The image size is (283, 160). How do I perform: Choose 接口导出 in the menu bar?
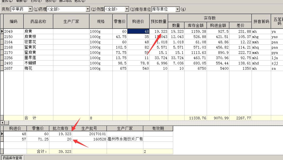(65, 1)
